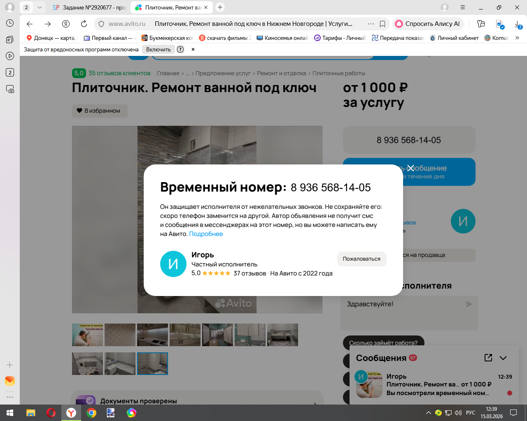Open Opera from the taskbar
This screenshot has width=527, height=421.
51,413
